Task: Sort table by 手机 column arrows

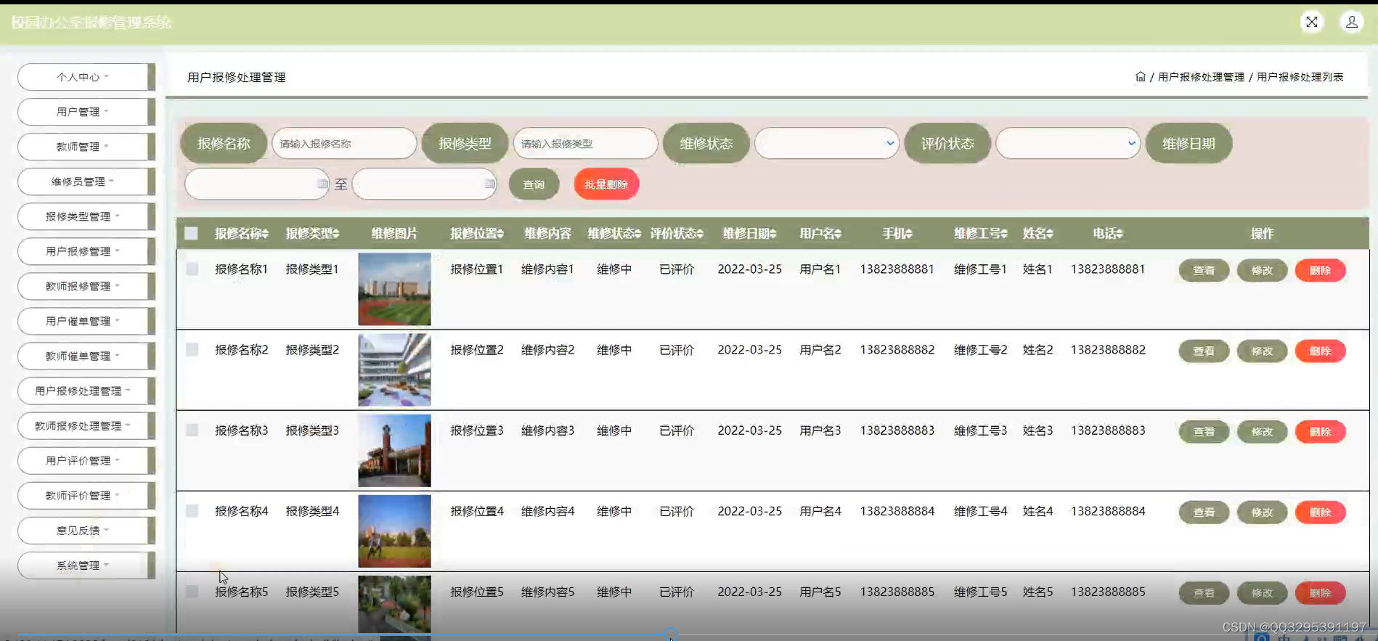Action: (909, 234)
